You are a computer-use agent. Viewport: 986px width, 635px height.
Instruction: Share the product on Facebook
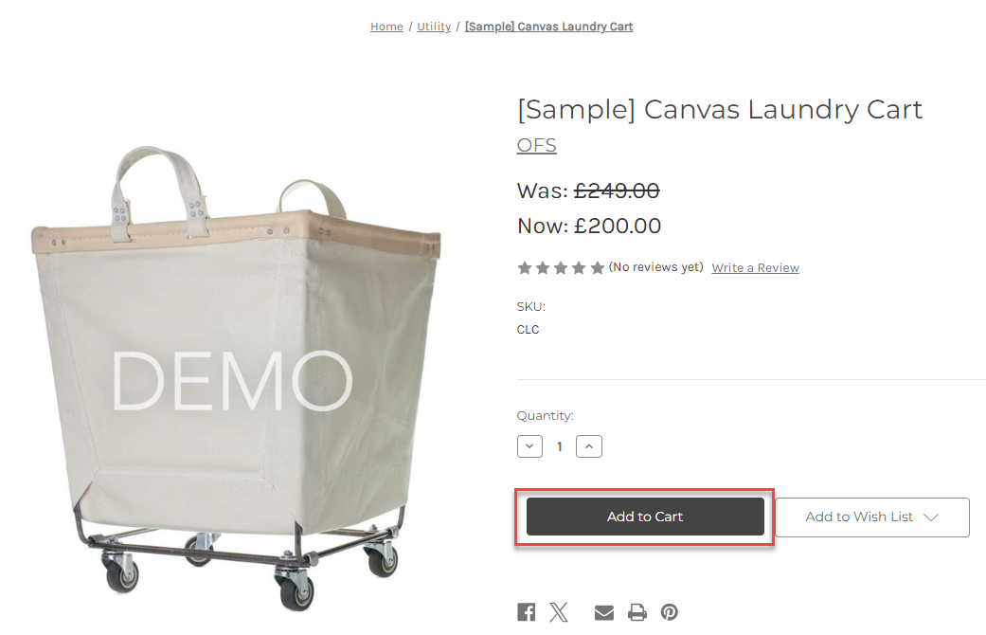(x=526, y=611)
